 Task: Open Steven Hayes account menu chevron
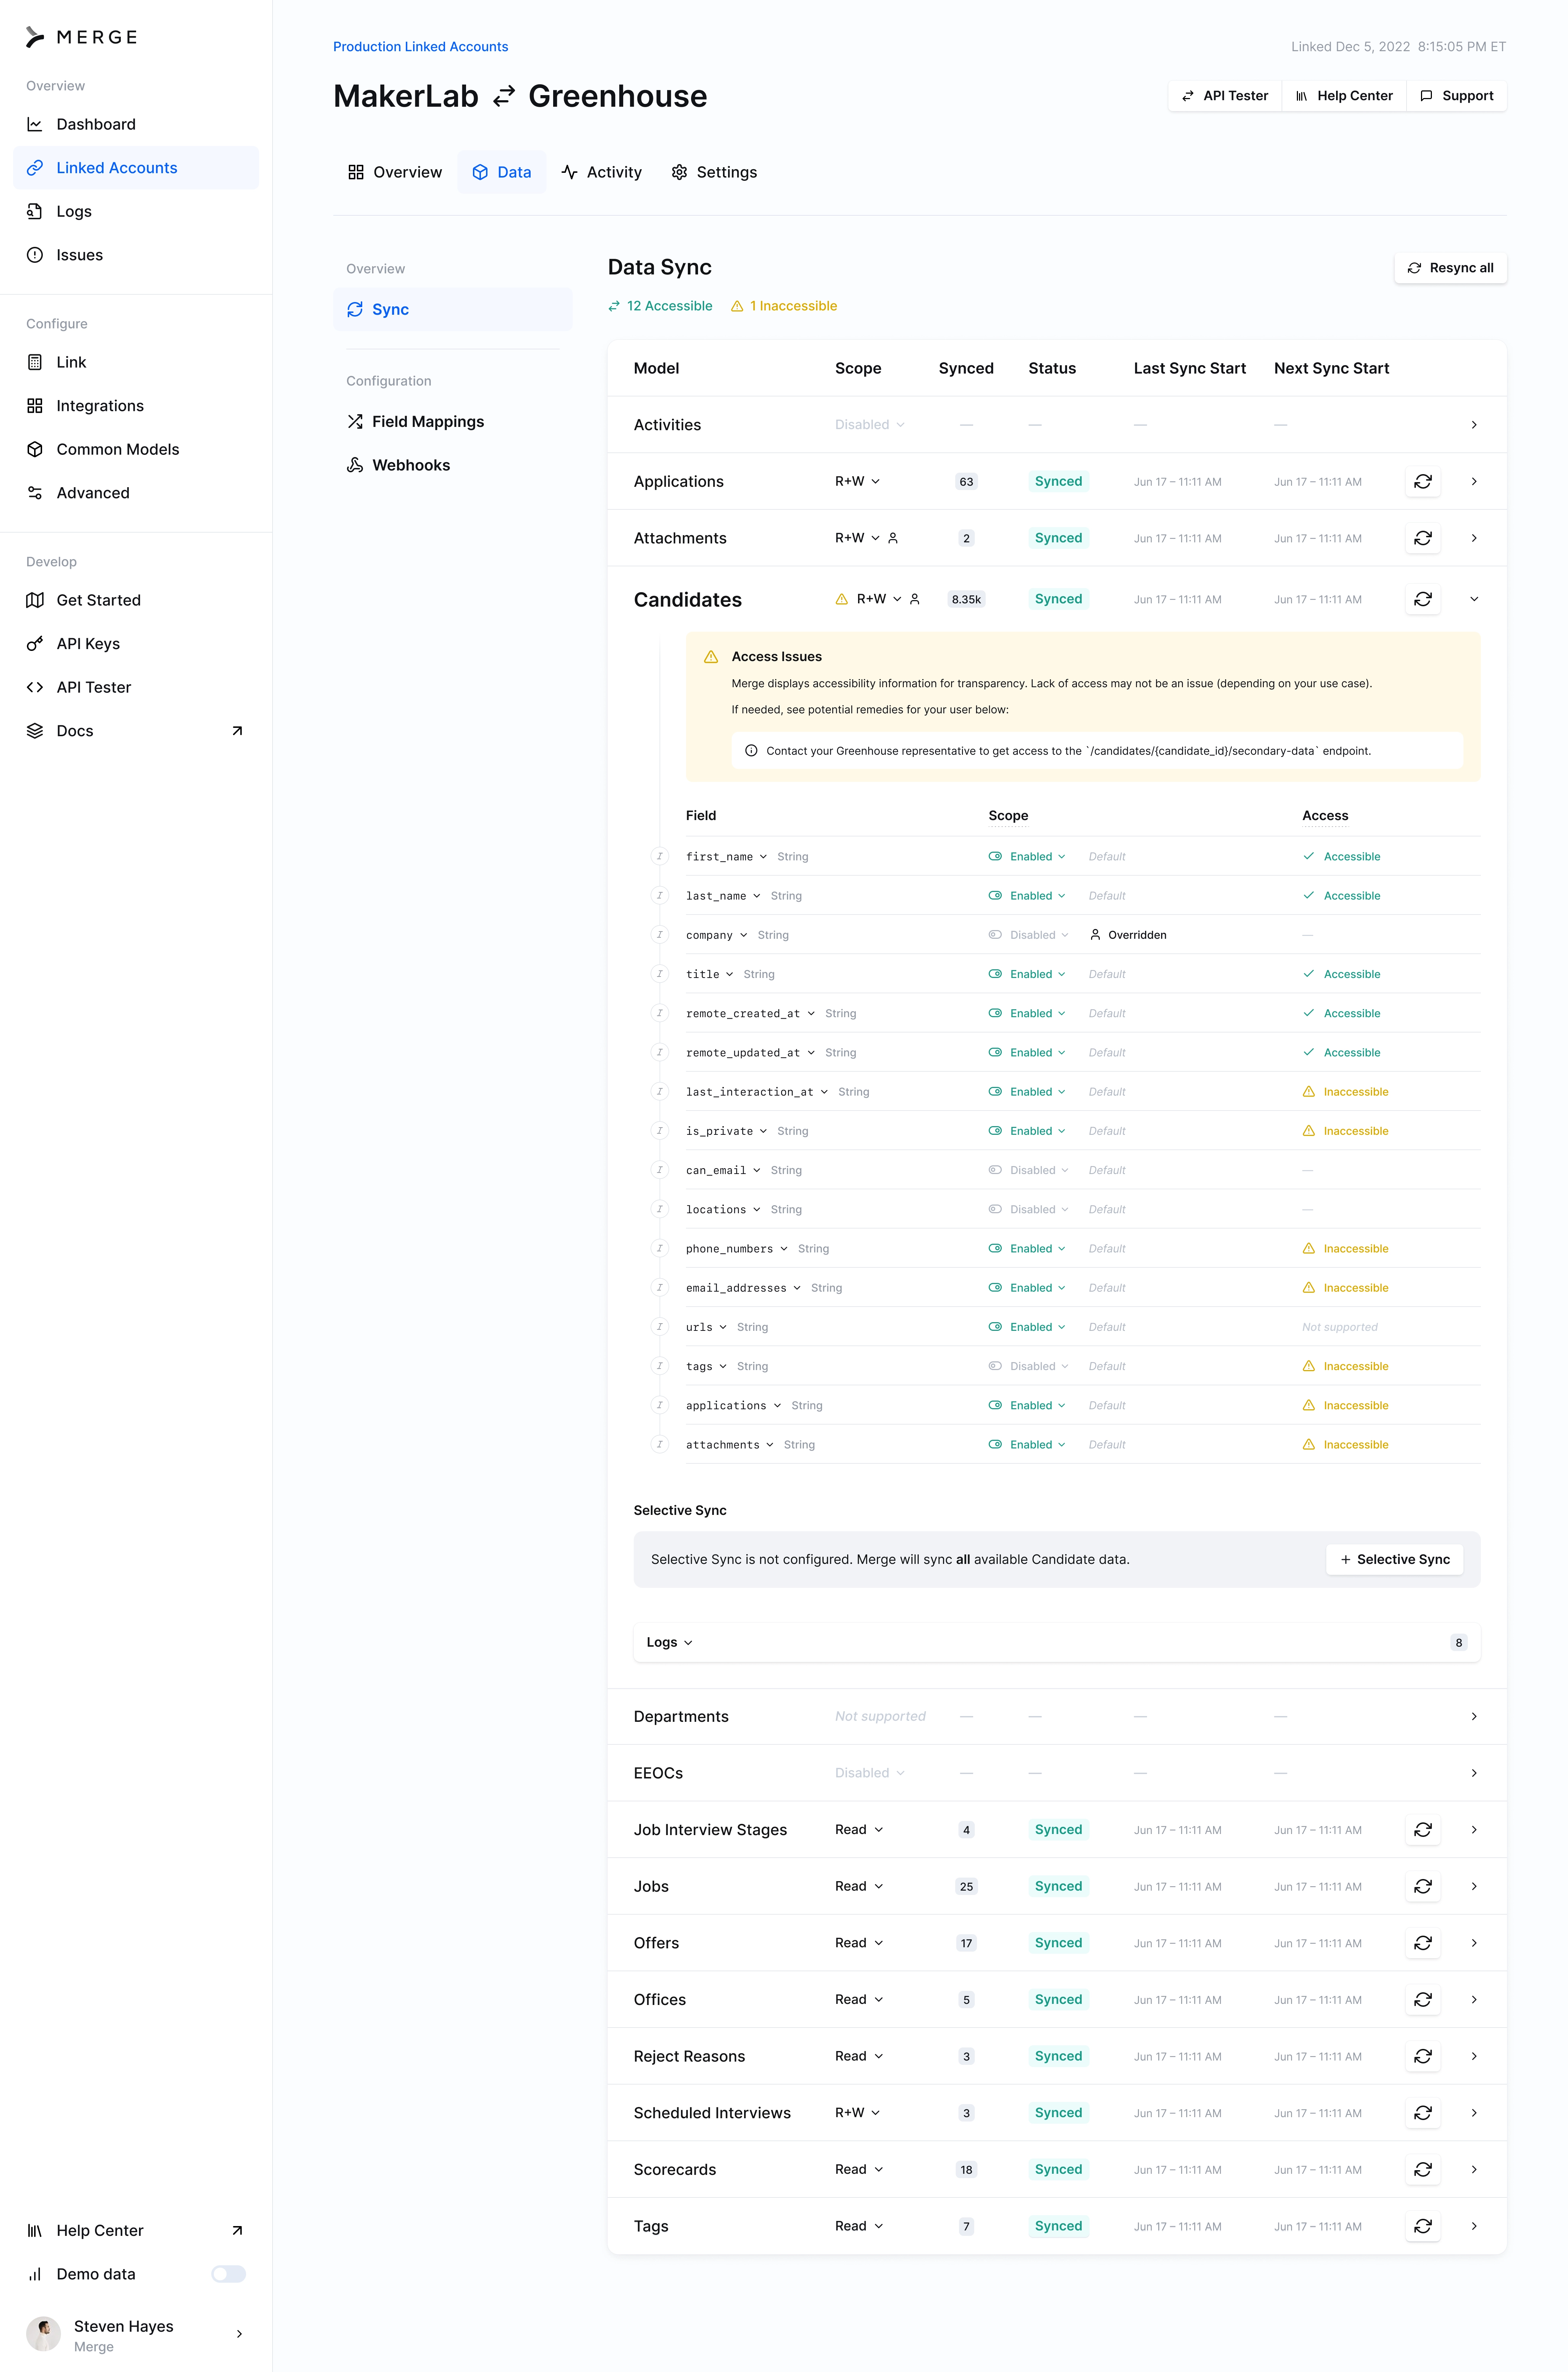(239, 2334)
